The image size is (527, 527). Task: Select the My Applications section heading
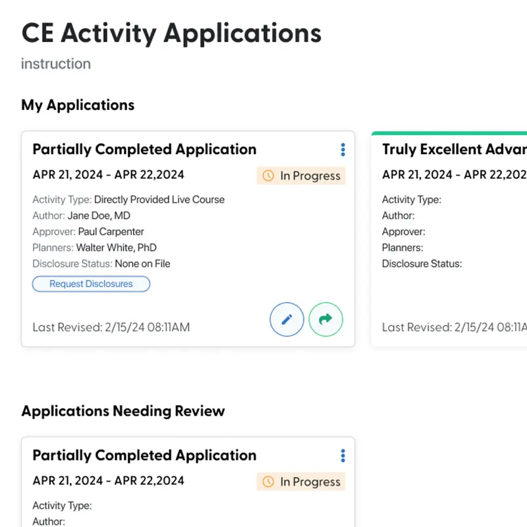tap(78, 105)
